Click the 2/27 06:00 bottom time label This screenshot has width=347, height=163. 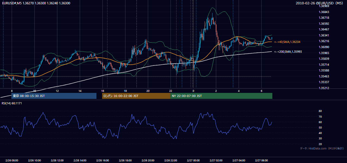click(261, 161)
